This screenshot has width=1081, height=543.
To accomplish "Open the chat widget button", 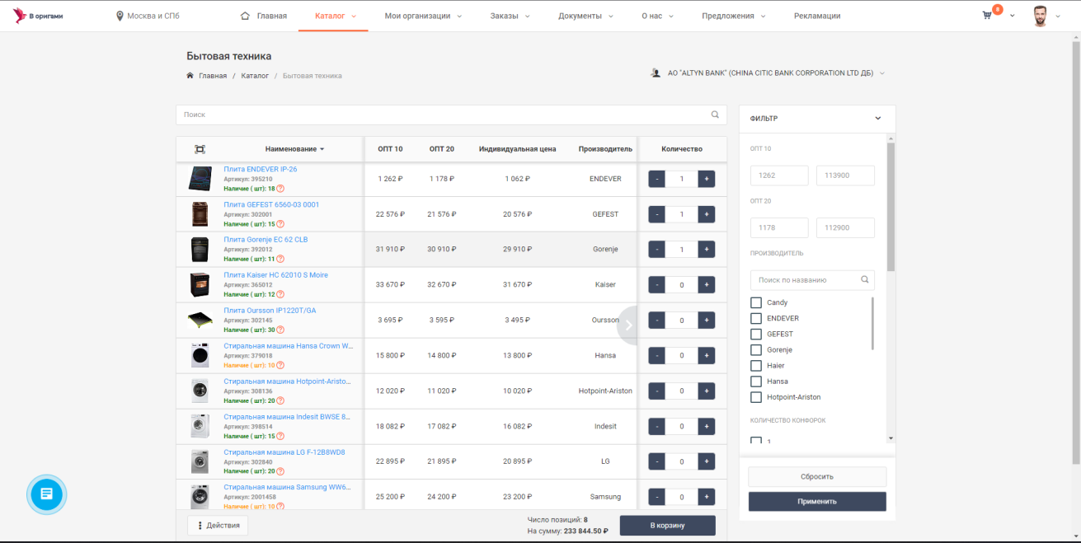I will [x=46, y=494].
